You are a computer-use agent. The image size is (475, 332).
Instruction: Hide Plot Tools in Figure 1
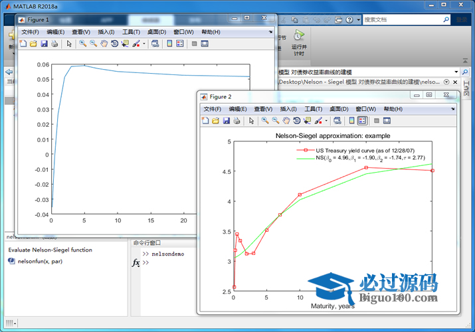click(x=195, y=44)
